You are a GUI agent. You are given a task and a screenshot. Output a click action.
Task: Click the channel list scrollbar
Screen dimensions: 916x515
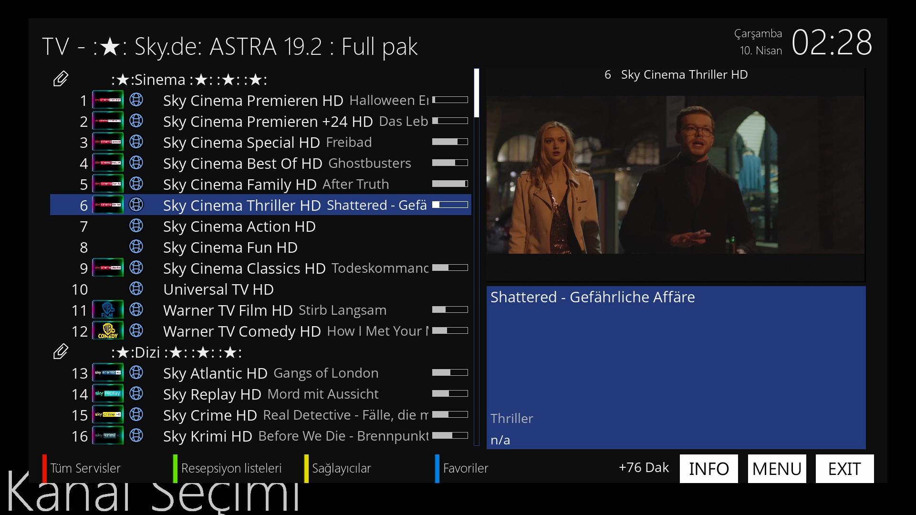476,257
